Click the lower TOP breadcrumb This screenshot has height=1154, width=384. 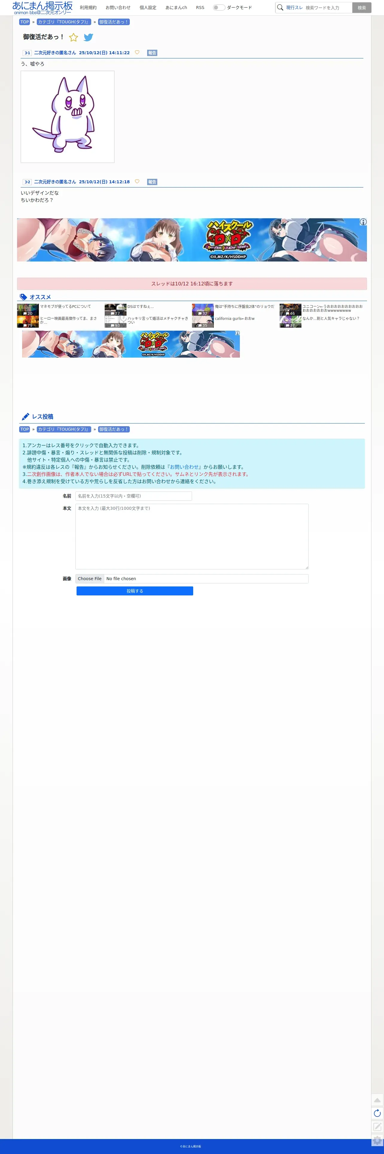pos(25,429)
